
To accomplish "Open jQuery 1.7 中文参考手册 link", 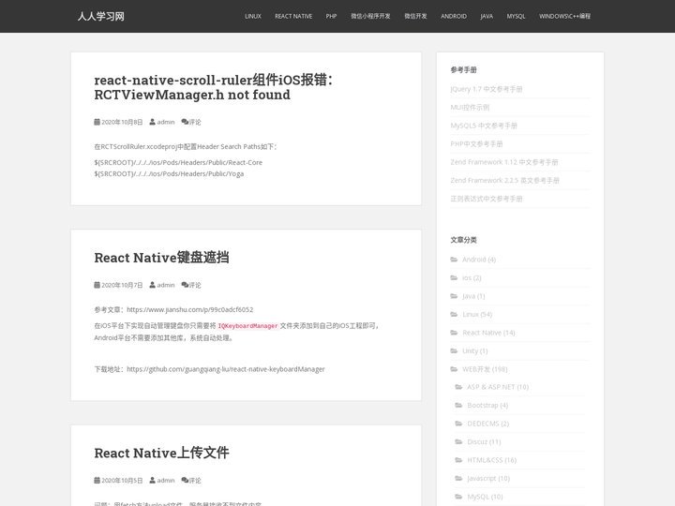I will (487, 89).
